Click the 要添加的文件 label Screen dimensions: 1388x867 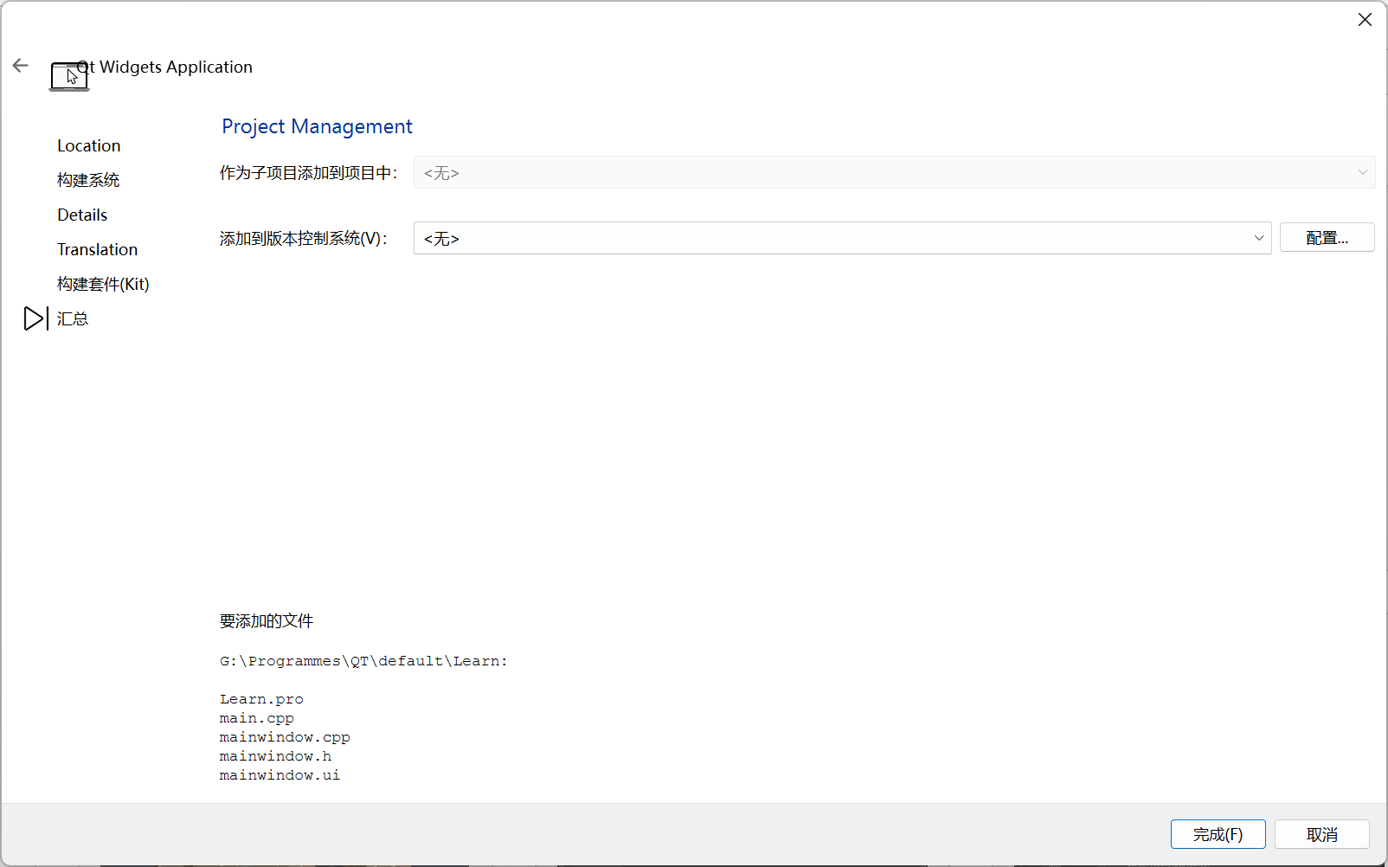coord(267,620)
